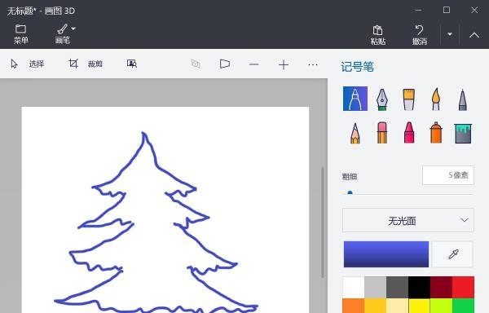Maximize the Paint 3D window
Image resolution: width=489 pixels, height=313 pixels.
[x=447, y=11]
